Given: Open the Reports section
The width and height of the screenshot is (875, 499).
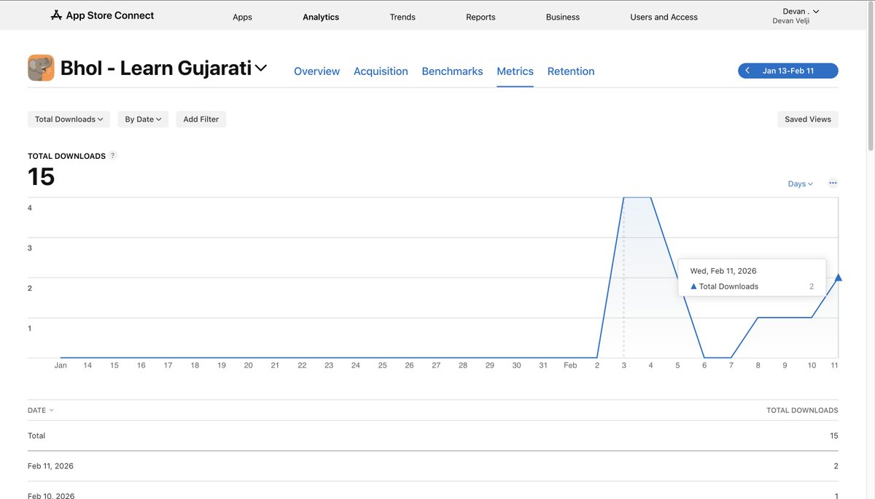Looking at the screenshot, I should pyautogui.click(x=481, y=17).
